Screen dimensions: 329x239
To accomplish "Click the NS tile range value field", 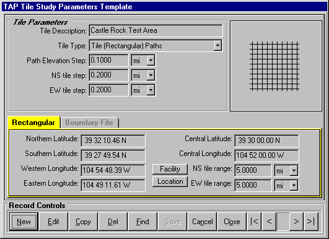I will (253, 170).
